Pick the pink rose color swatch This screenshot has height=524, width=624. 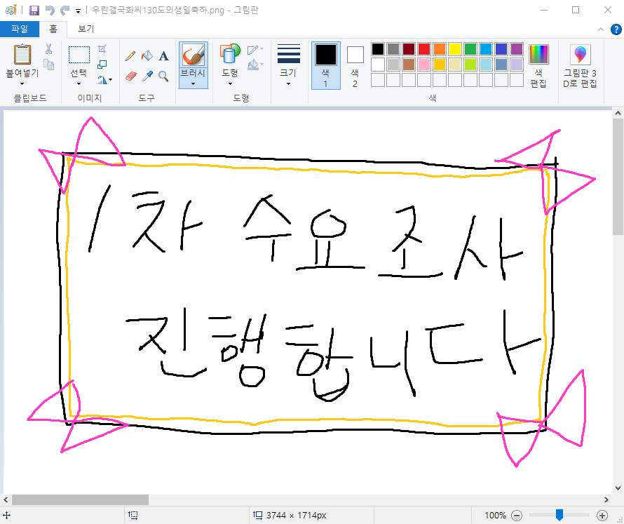pos(423,65)
